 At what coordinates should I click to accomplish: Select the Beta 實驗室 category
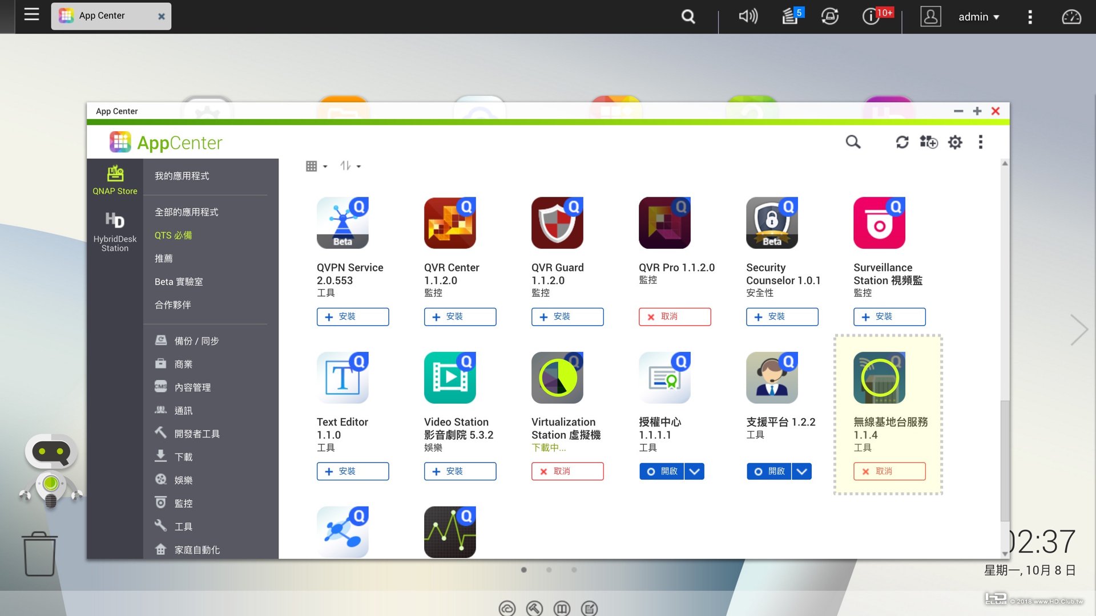tap(179, 282)
